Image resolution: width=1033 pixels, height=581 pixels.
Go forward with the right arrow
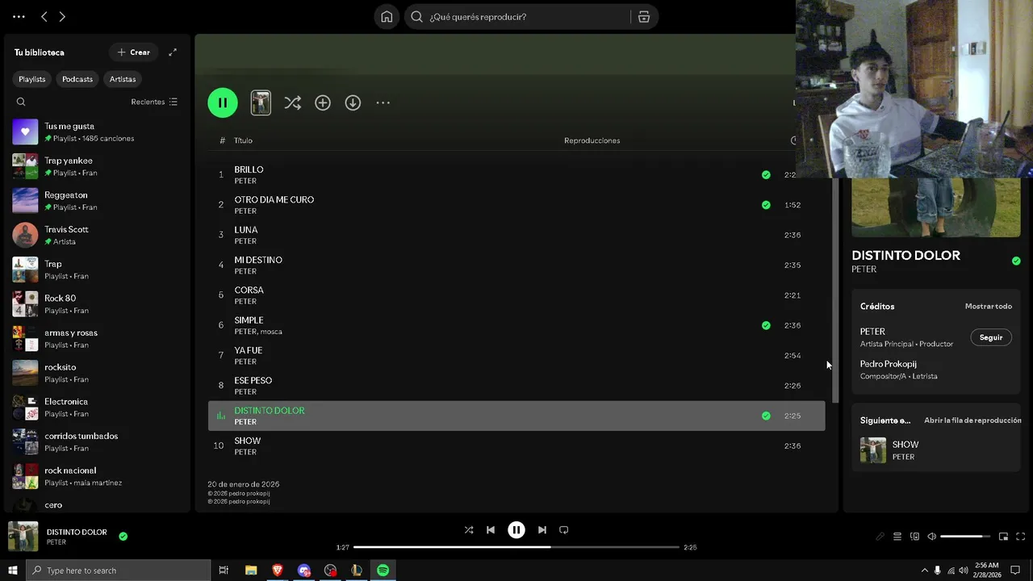point(62,16)
